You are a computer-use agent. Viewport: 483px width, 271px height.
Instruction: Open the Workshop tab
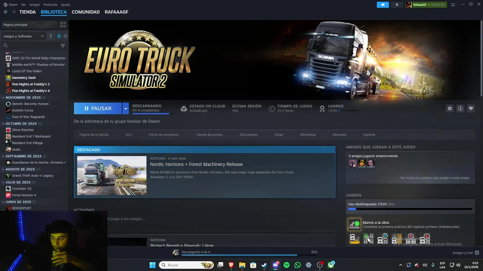308,134
